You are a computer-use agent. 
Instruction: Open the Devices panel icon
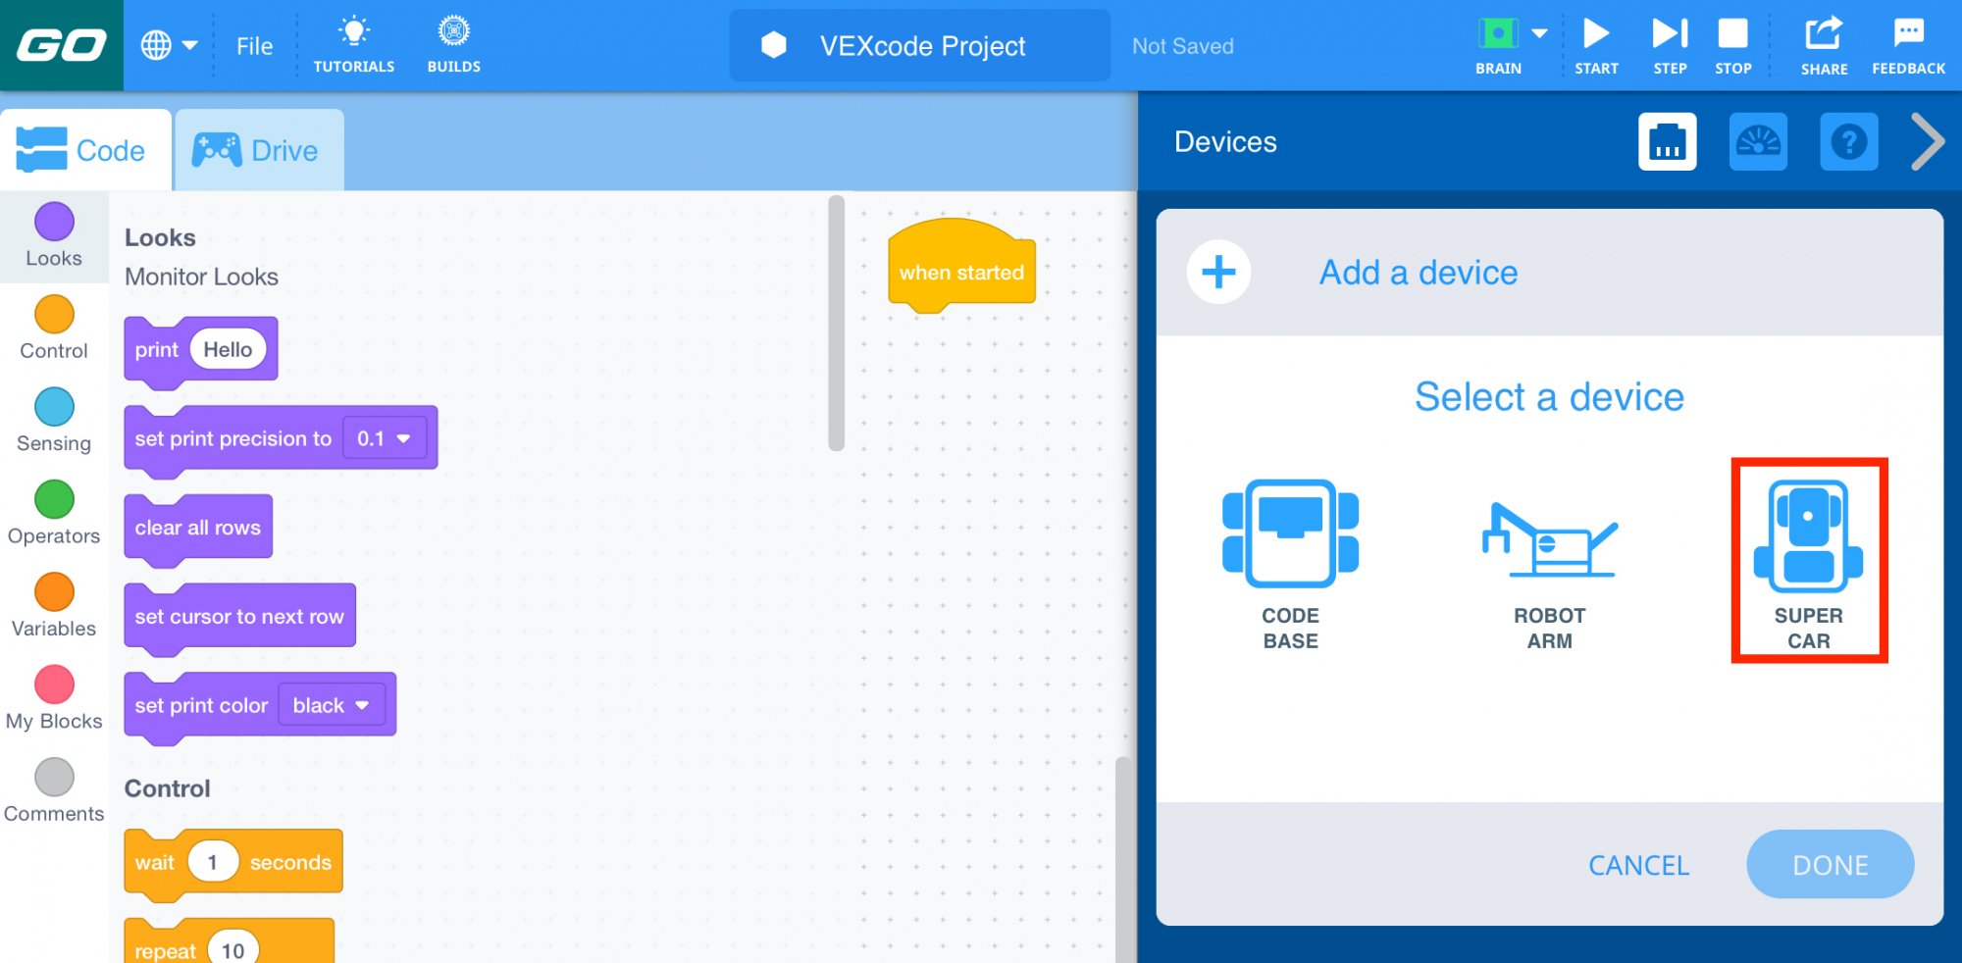click(1667, 142)
